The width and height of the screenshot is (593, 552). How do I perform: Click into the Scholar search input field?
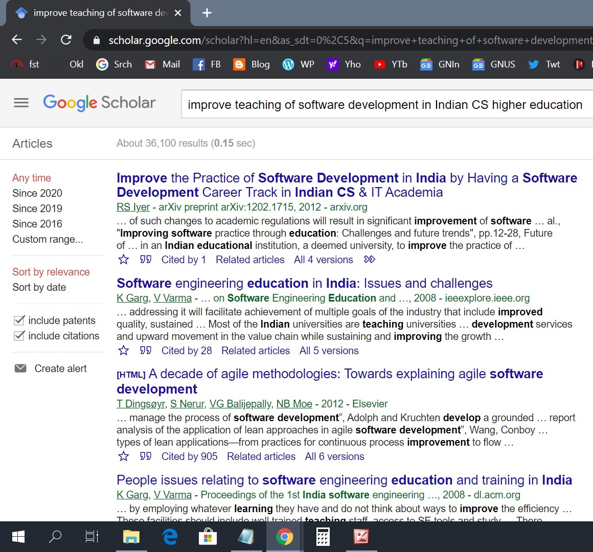coord(384,105)
